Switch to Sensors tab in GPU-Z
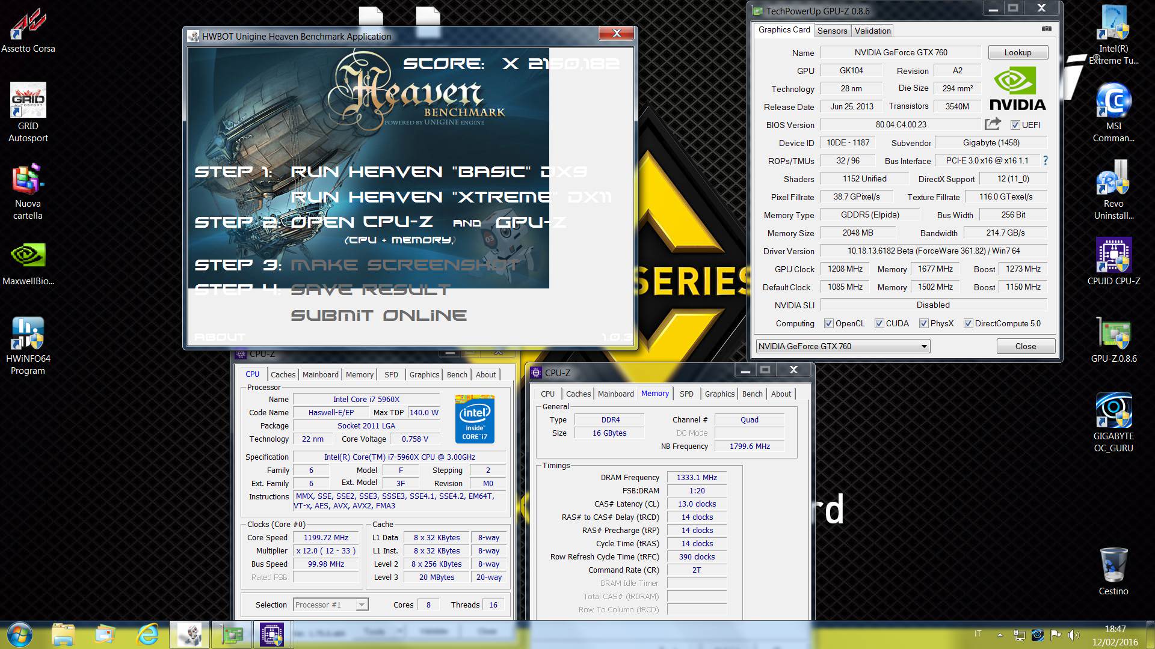This screenshot has width=1155, height=649. (x=832, y=31)
